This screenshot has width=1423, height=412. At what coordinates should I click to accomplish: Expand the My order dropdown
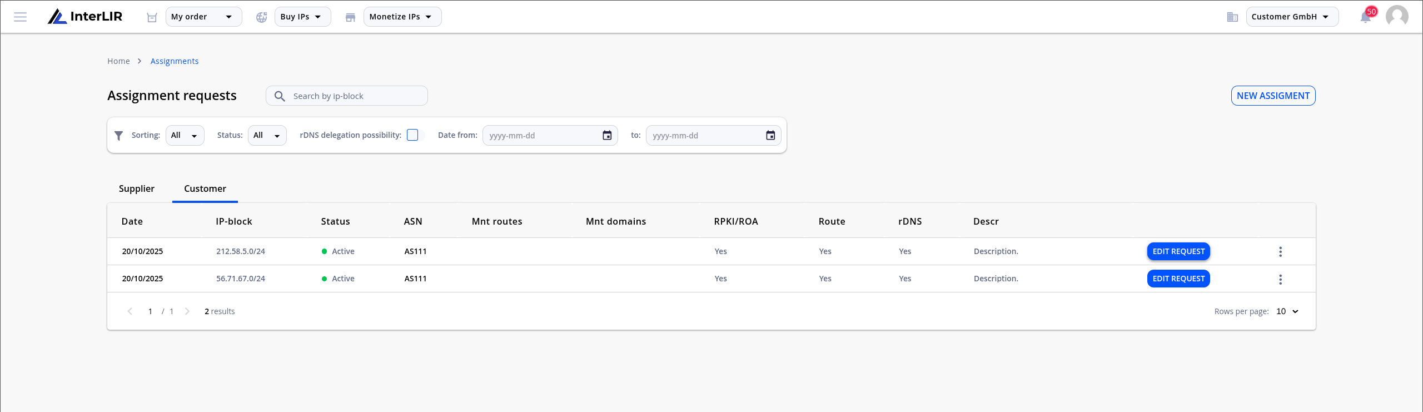coord(203,17)
